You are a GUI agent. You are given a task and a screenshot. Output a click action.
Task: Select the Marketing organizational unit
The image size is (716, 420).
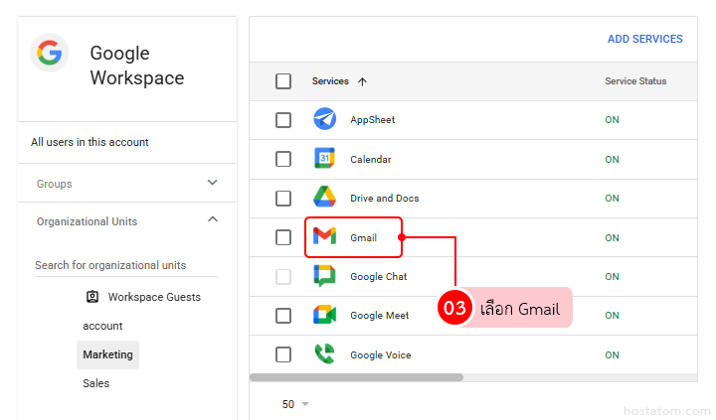click(x=107, y=354)
